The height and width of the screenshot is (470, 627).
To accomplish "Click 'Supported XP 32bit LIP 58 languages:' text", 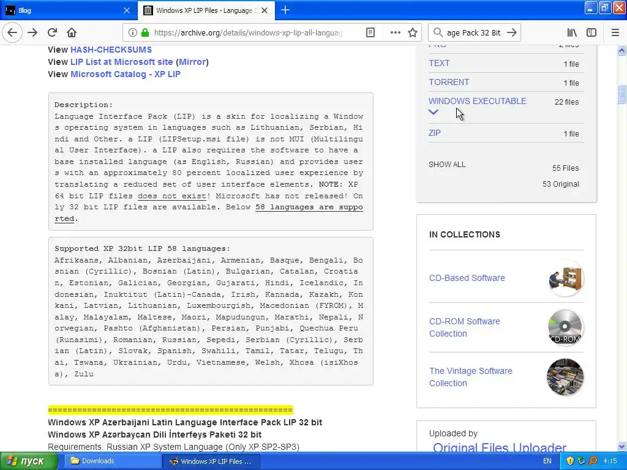I will tap(142, 248).
